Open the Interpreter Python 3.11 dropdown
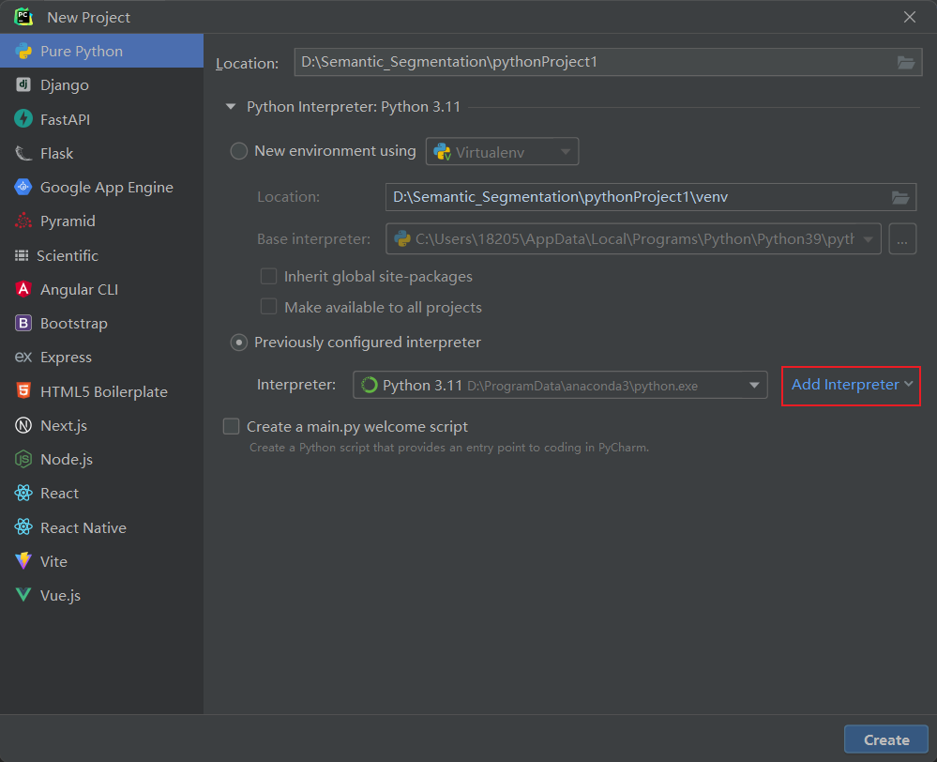This screenshot has width=937, height=762. tap(560, 385)
